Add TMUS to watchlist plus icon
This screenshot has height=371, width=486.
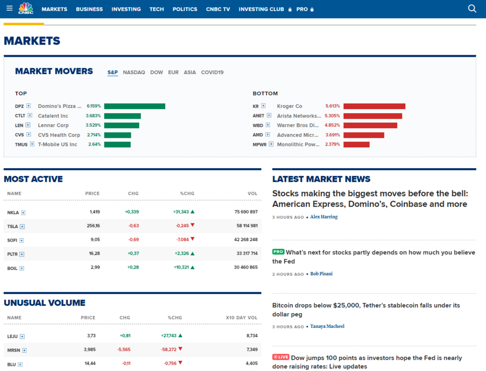[32, 144]
